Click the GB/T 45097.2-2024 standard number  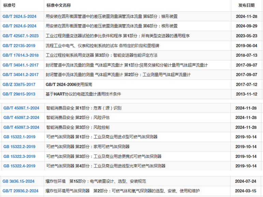pyautogui.click(x=21, y=118)
